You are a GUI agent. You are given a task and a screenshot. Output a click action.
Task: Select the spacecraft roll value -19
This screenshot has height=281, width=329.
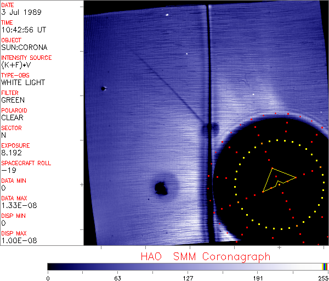pyautogui.click(x=9, y=170)
